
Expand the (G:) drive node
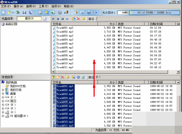[x=3, y=112]
